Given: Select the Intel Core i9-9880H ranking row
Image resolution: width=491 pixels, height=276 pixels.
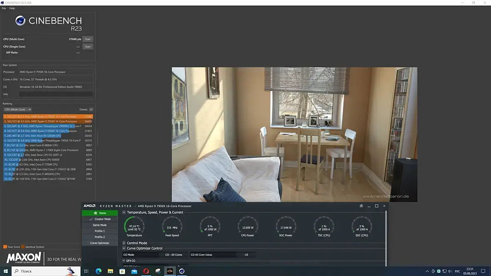Looking at the screenshot, I should [x=48, y=145].
